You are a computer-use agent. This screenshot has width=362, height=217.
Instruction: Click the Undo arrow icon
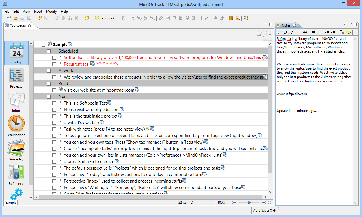click(x=40, y=18)
